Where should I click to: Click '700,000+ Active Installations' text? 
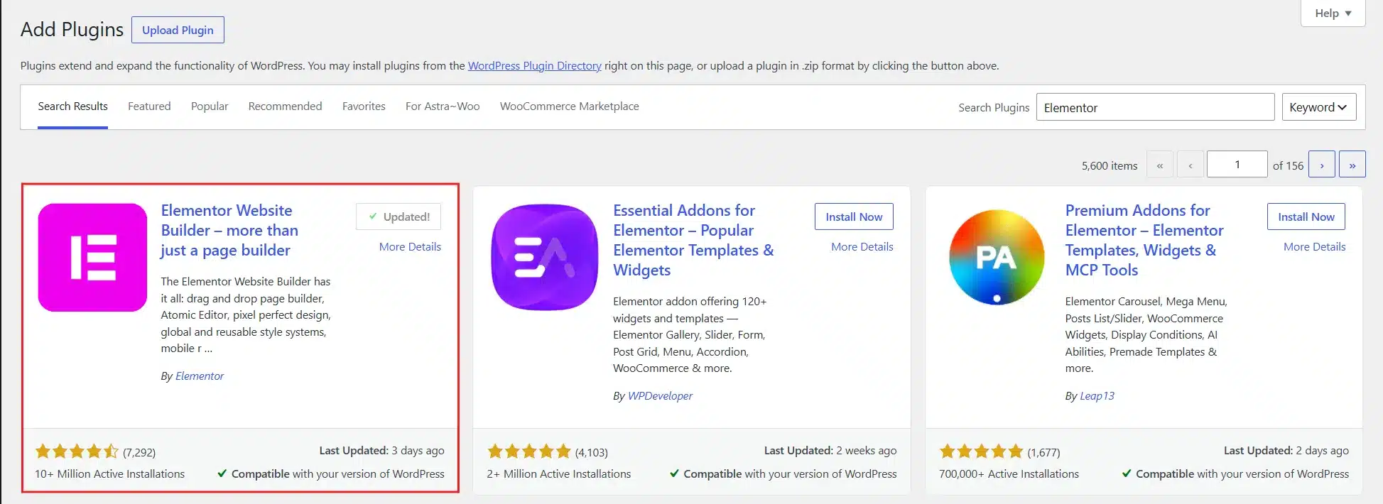click(1009, 474)
